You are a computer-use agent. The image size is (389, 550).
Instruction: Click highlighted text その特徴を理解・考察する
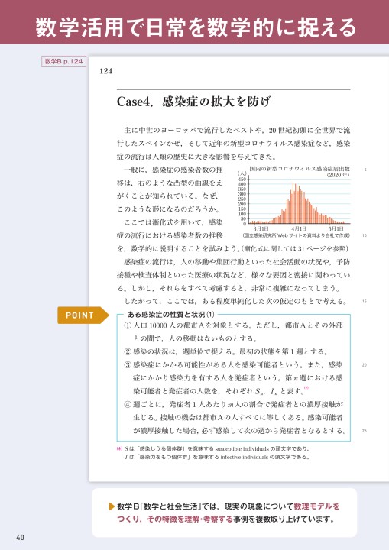(190, 519)
